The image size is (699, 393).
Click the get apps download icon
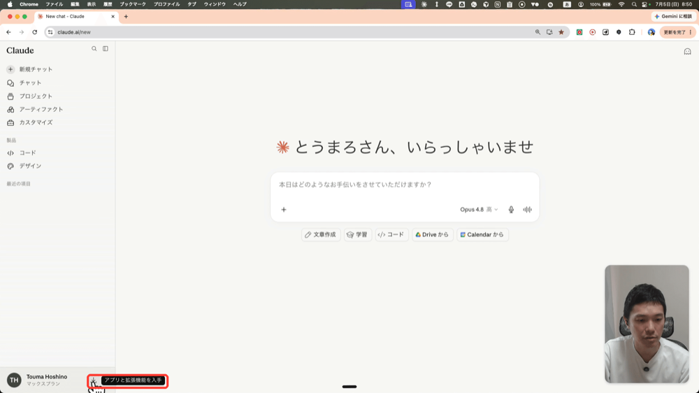coord(93,381)
